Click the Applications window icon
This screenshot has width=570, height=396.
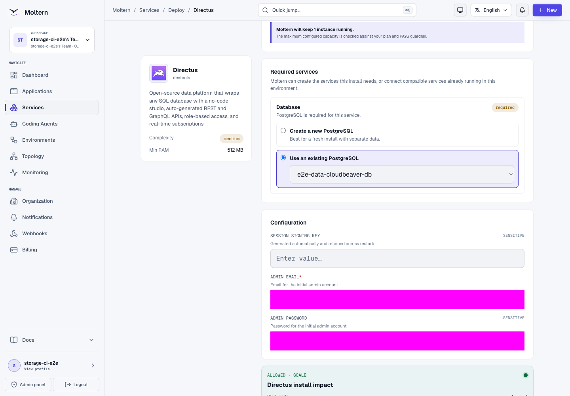tap(14, 91)
